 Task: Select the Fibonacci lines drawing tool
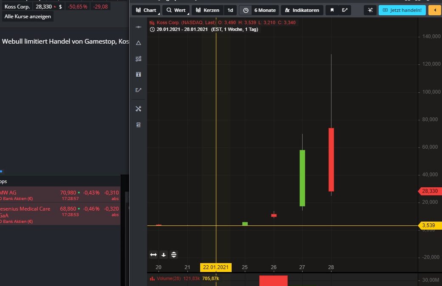point(138,59)
